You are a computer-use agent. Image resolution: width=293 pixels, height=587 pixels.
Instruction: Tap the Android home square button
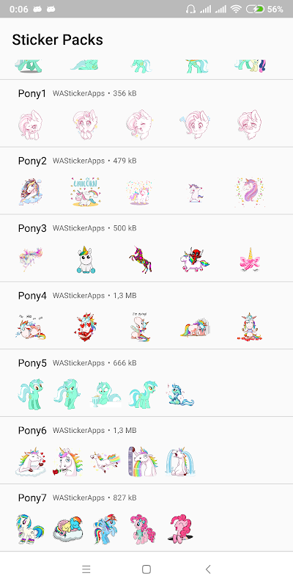[146, 569]
